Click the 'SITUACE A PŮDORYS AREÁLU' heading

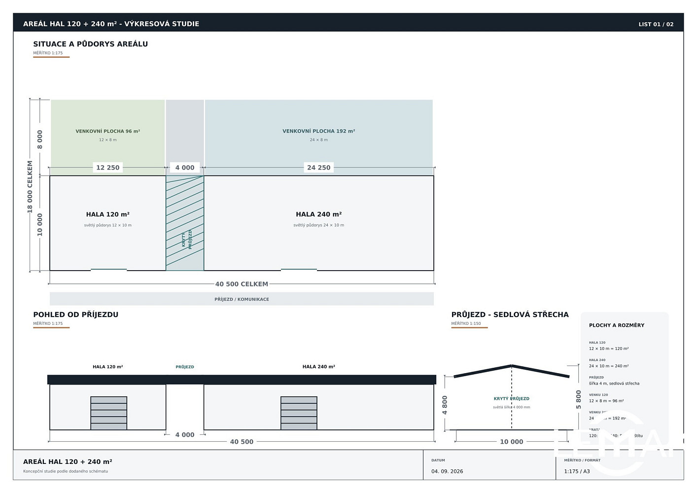(x=90, y=44)
